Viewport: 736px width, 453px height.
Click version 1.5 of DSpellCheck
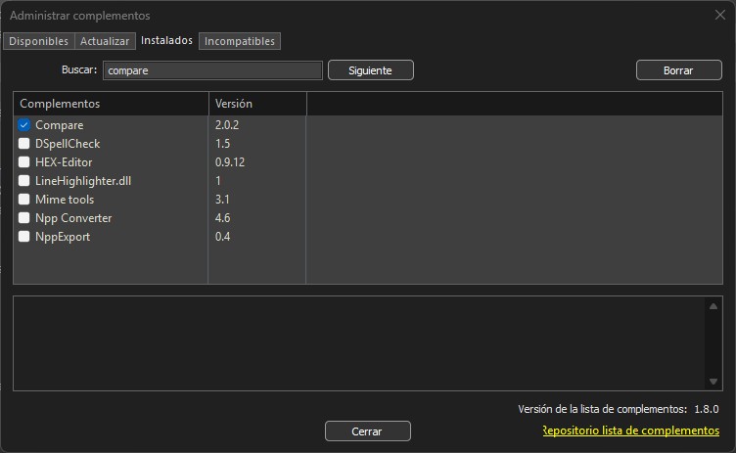pyautogui.click(x=222, y=144)
